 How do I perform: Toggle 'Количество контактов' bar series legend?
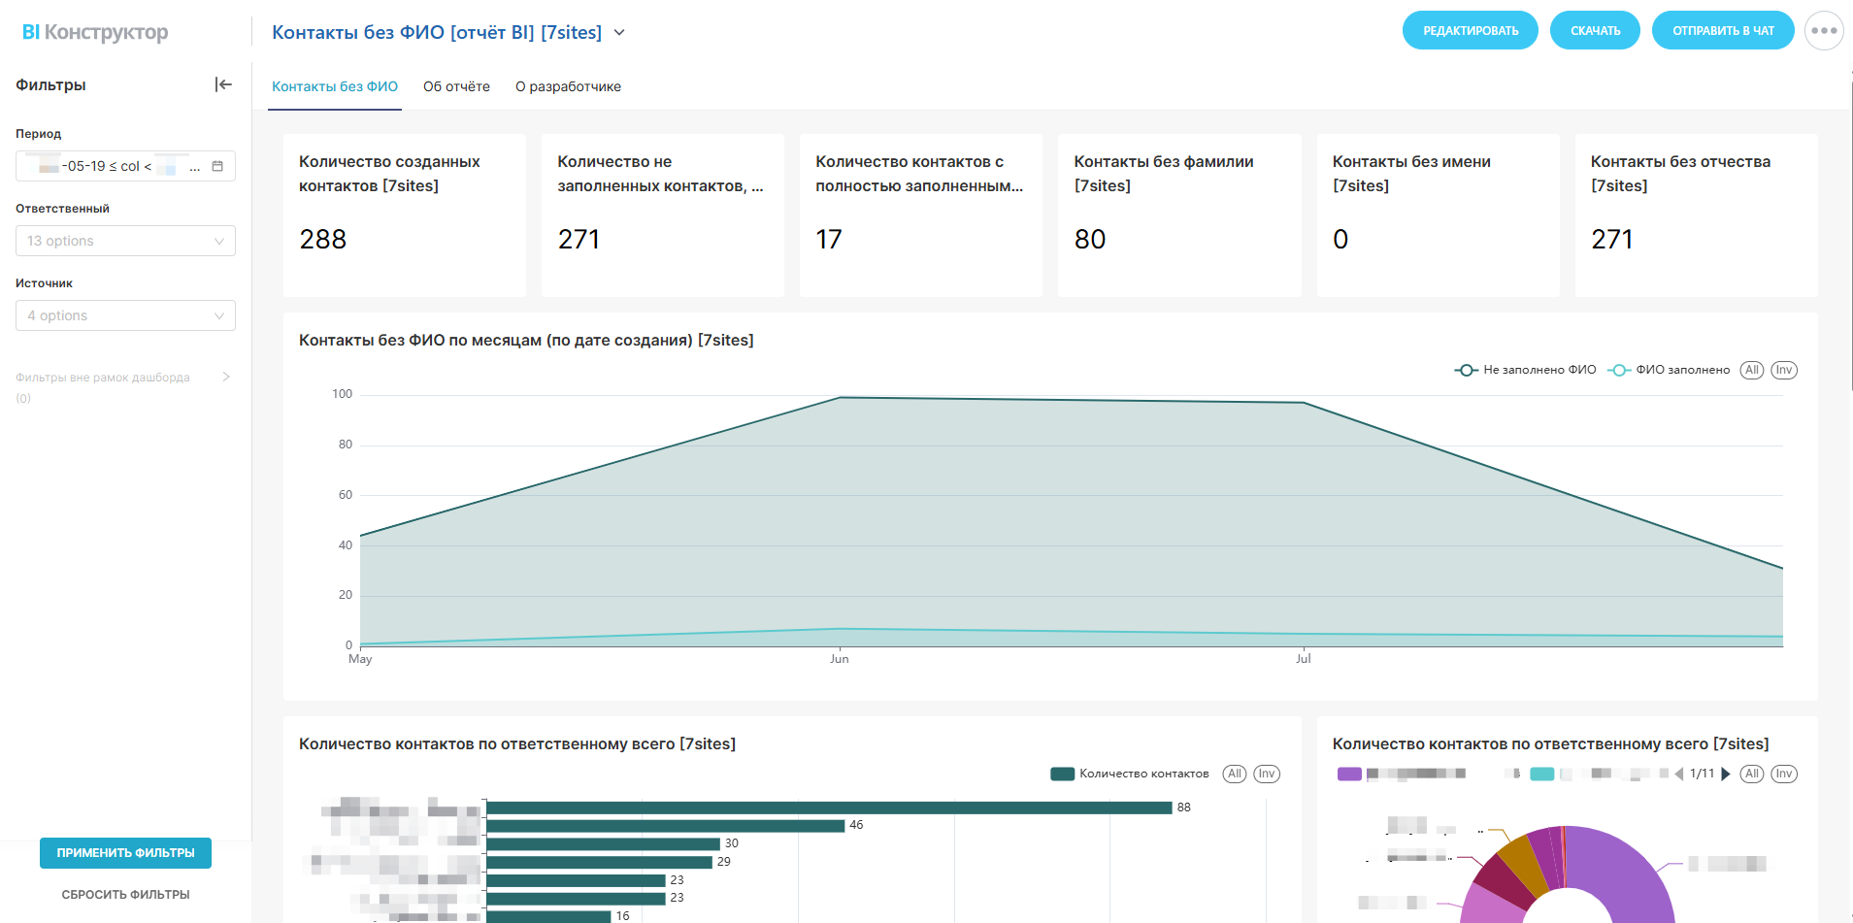[1131, 775]
